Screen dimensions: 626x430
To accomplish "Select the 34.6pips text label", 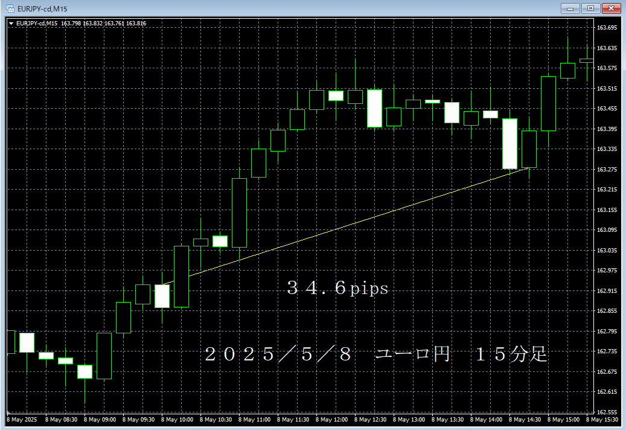I will [337, 288].
